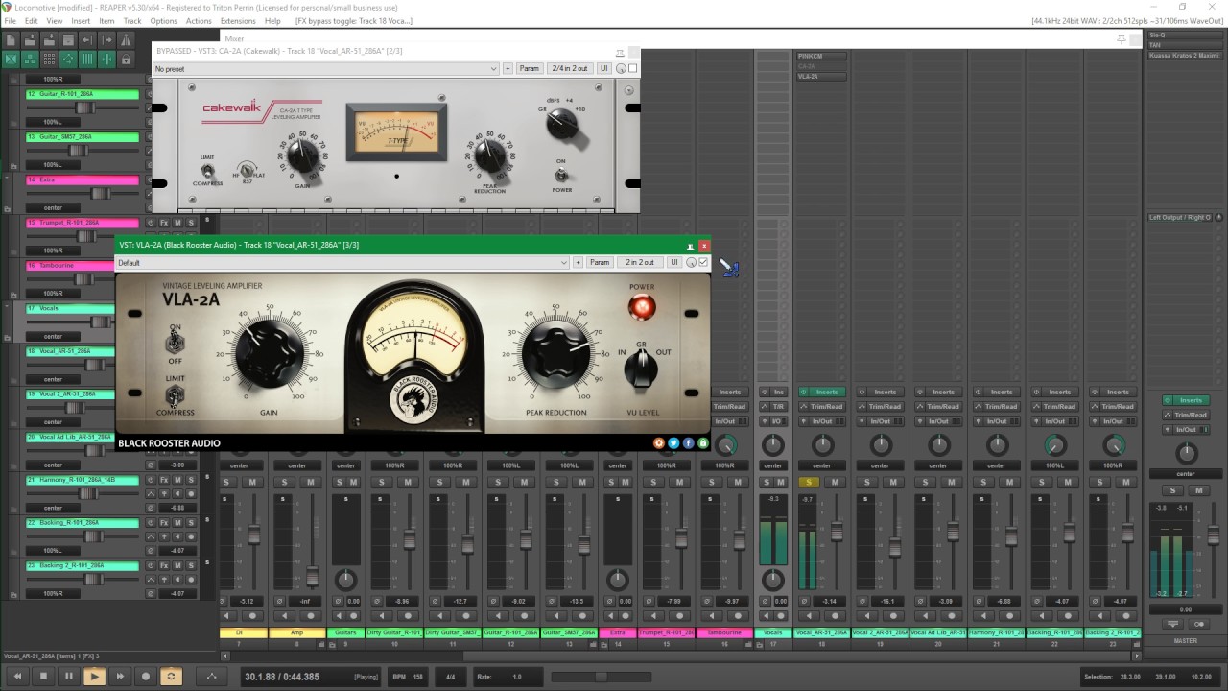Open Project Settings from the toolbar
The image size is (1228, 691).
pos(69,40)
